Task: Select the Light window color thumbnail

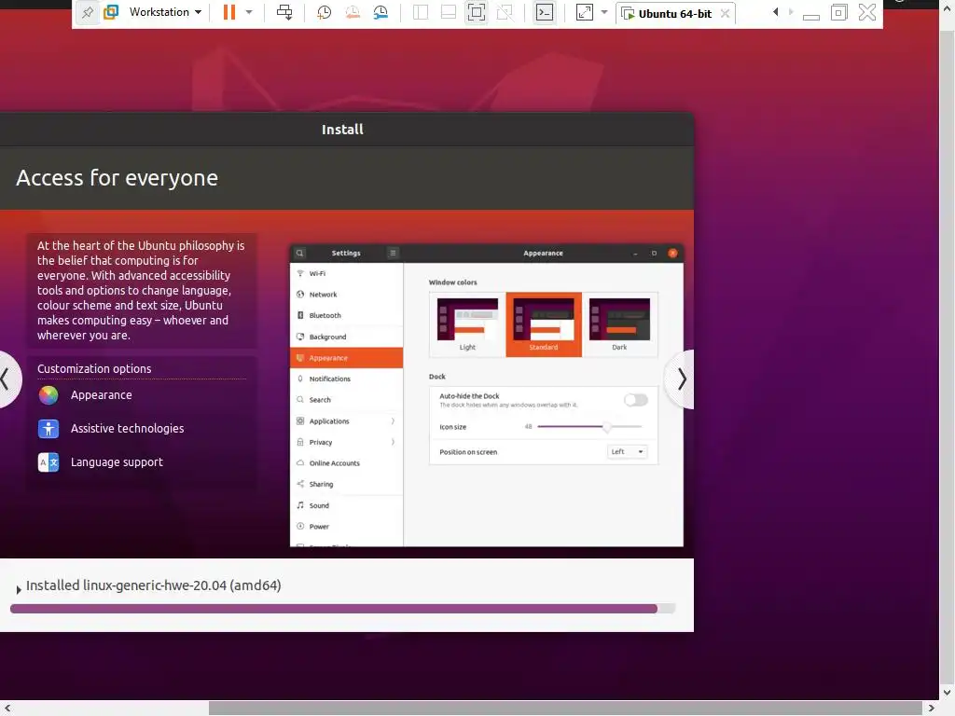Action: click(467, 324)
